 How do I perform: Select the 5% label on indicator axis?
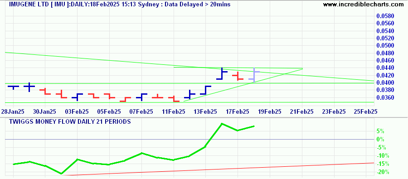[x=380, y=131]
